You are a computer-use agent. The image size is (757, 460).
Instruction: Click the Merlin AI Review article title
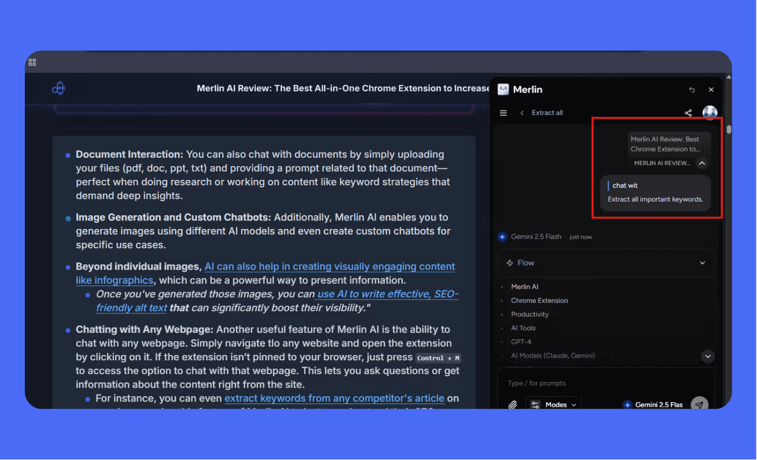343,89
